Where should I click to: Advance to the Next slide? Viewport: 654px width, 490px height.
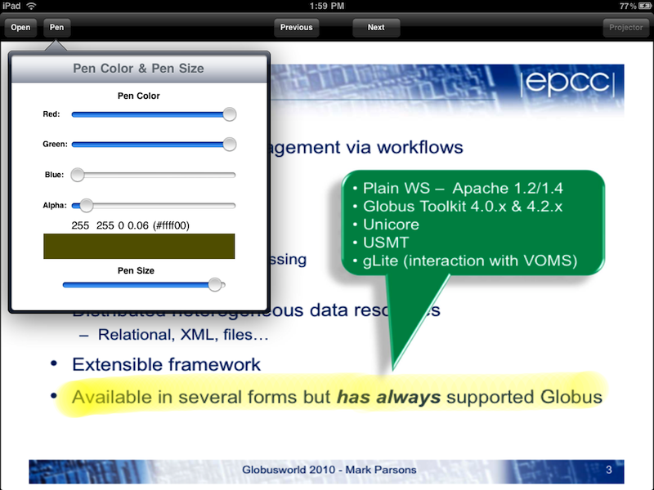376,27
